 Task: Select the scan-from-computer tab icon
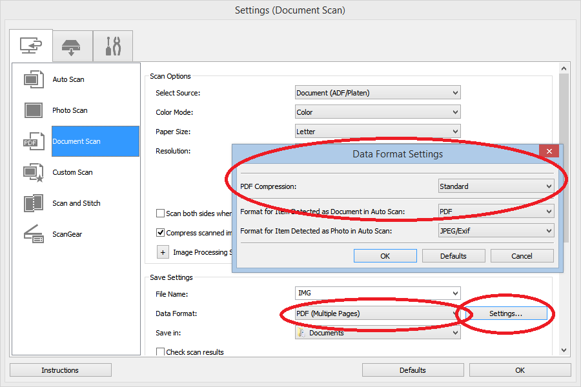tap(31, 46)
